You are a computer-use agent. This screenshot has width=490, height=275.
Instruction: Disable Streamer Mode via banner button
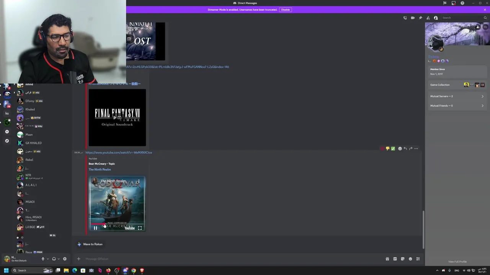point(285,10)
